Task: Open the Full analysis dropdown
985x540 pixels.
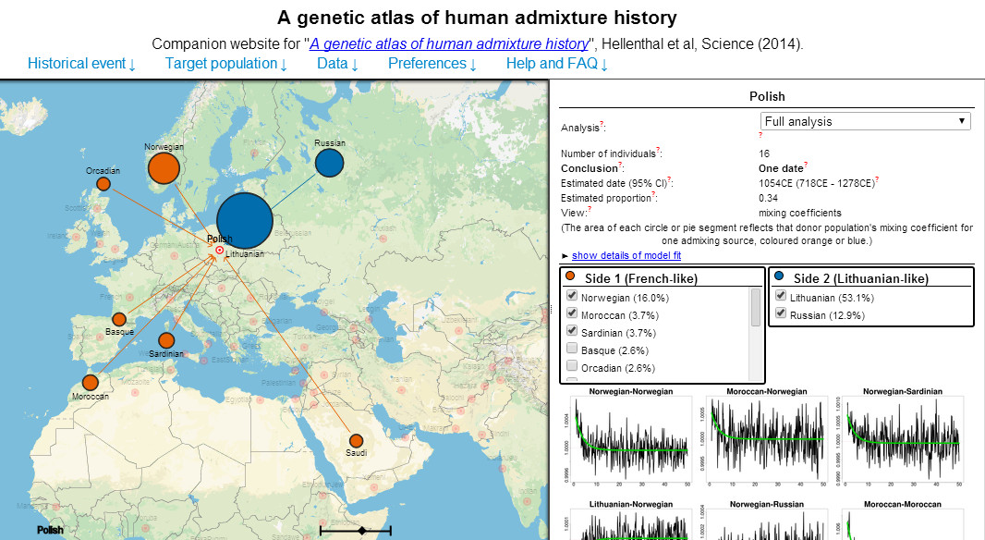Action: [866, 121]
